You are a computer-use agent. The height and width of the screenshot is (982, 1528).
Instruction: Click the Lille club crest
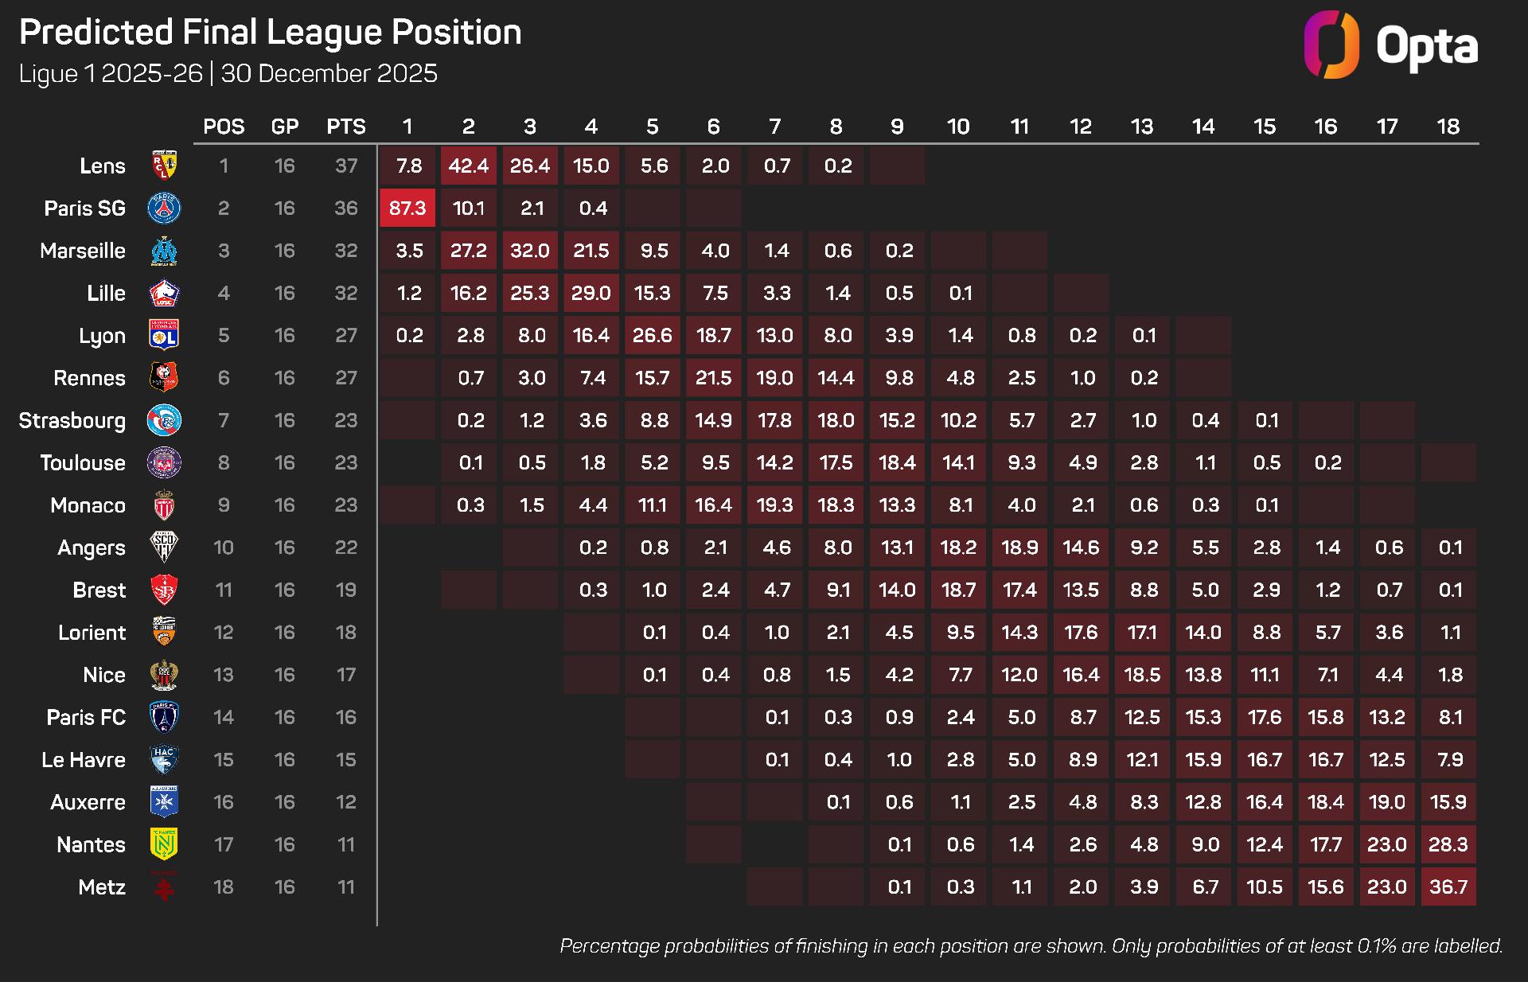(x=164, y=293)
